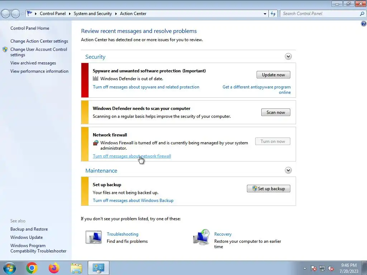Click the search magnifier icon

point(362,14)
